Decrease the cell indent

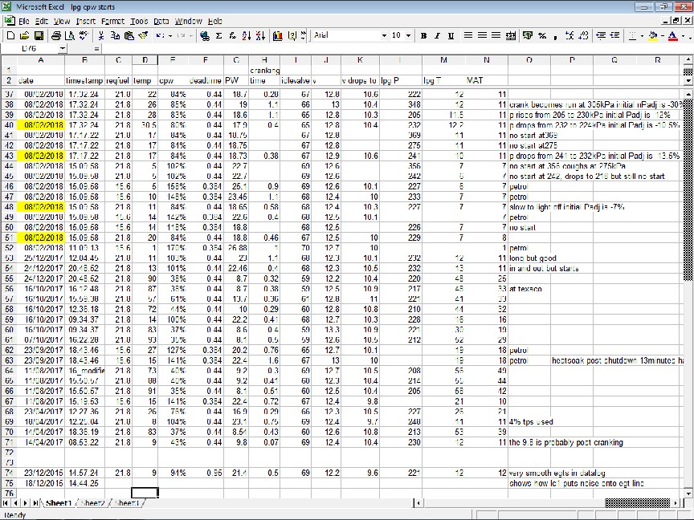click(601, 36)
